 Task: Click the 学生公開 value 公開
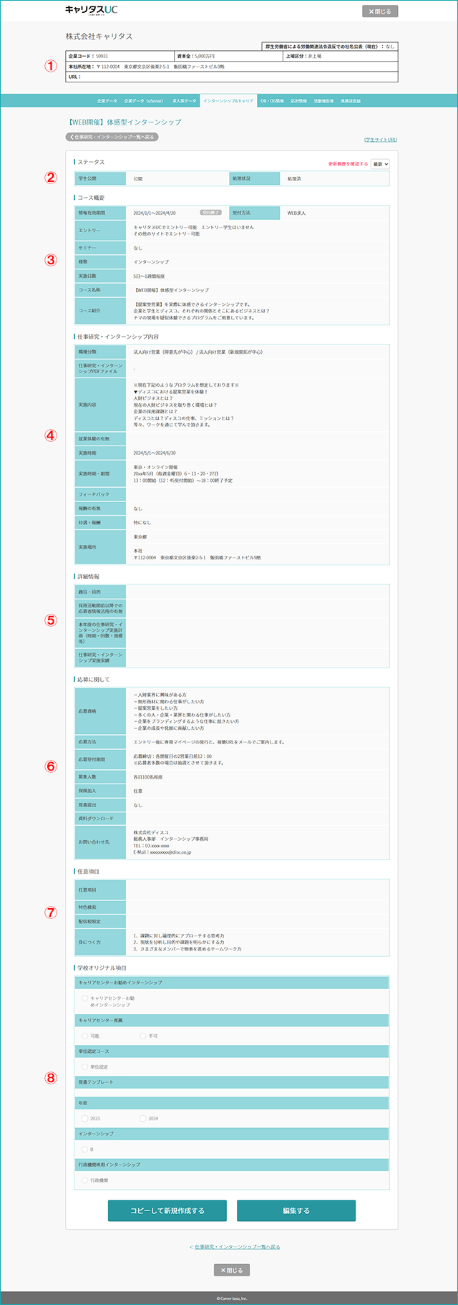[x=138, y=178]
